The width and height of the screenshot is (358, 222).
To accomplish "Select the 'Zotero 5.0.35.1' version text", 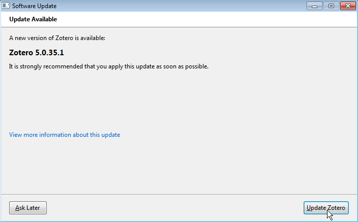I will (x=37, y=53).
